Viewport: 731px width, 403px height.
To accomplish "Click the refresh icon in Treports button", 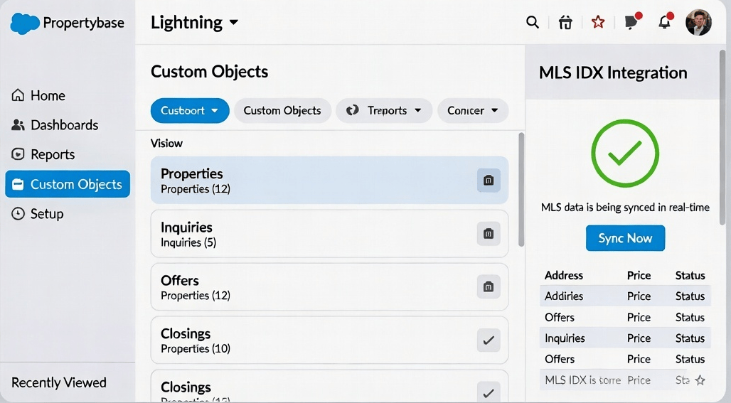I will point(353,110).
